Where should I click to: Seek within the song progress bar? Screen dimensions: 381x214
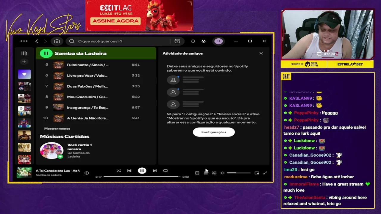[x=142, y=177]
